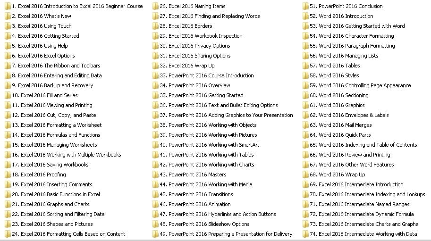
Task: Select folder icon of 43. PowerPoint 2016 Masters
Action: 155,175
